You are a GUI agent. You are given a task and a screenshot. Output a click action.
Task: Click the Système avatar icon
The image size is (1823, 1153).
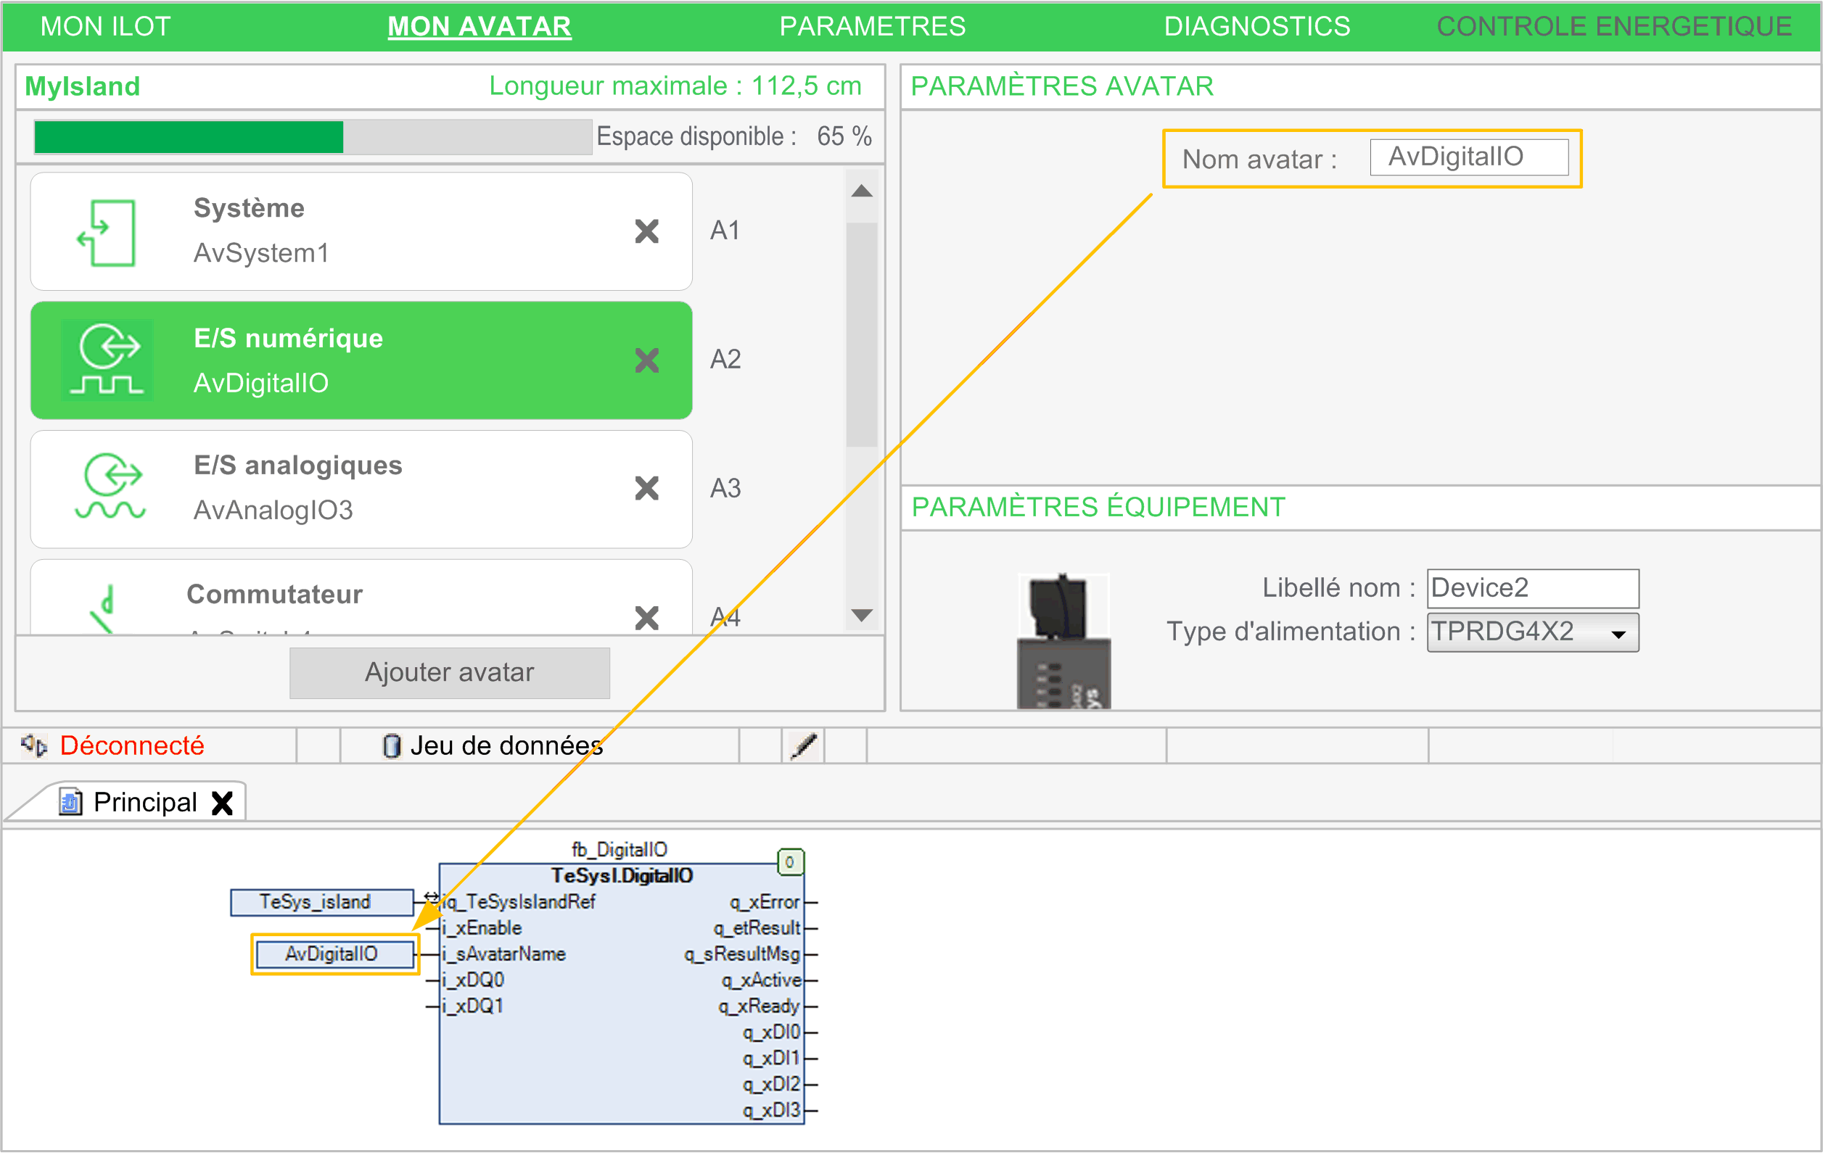click(x=107, y=232)
